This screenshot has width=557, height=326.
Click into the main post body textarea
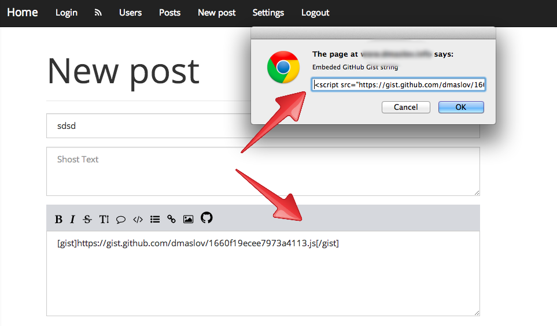pos(263,273)
